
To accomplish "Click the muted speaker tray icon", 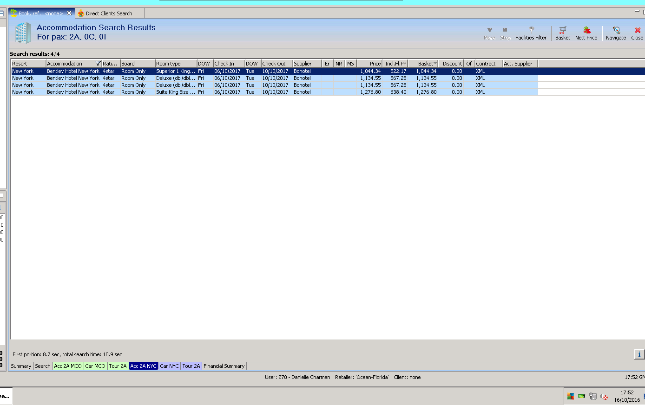I will (x=604, y=396).
